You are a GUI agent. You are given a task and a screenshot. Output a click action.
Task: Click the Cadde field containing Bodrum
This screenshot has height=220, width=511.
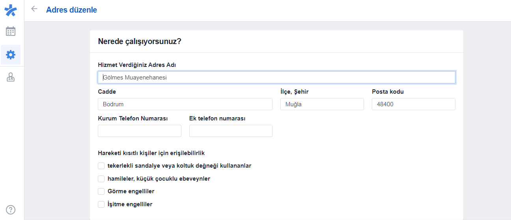(x=185, y=104)
